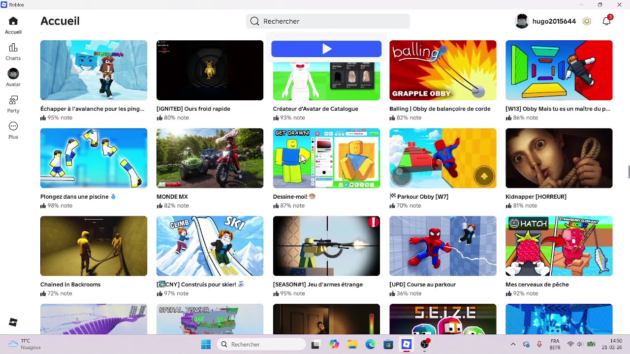Open the Party panel

[x=13, y=104]
